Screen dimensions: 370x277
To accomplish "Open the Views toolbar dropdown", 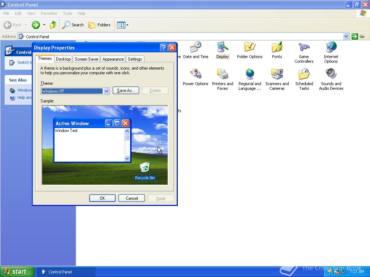I will pos(123,25).
